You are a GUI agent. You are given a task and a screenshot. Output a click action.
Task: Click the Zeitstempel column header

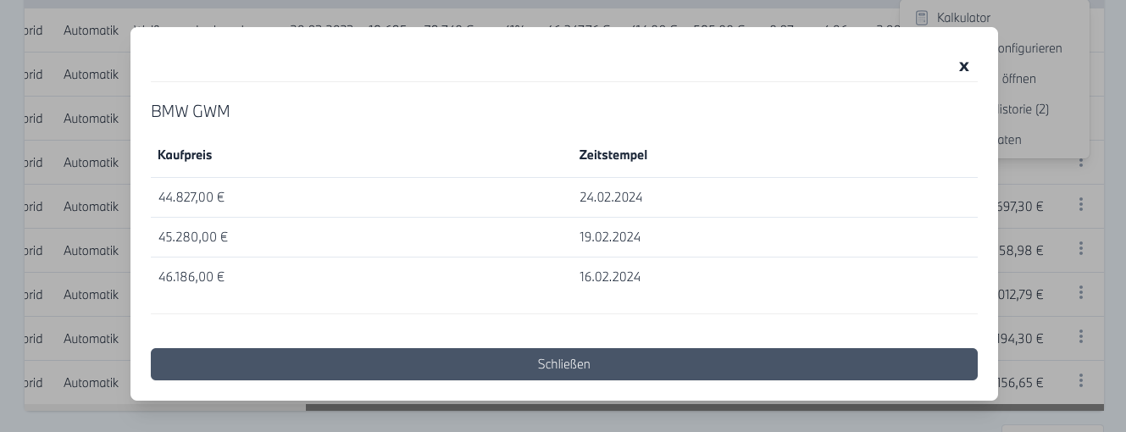point(613,155)
